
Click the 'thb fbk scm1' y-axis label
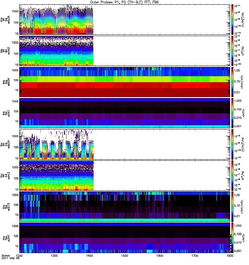tap(6, 113)
